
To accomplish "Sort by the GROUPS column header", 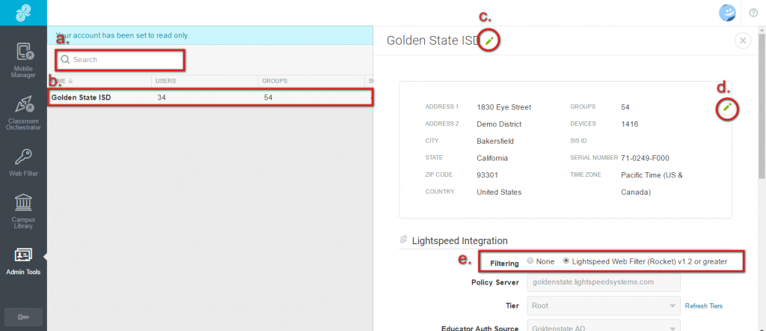I will click(x=275, y=81).
